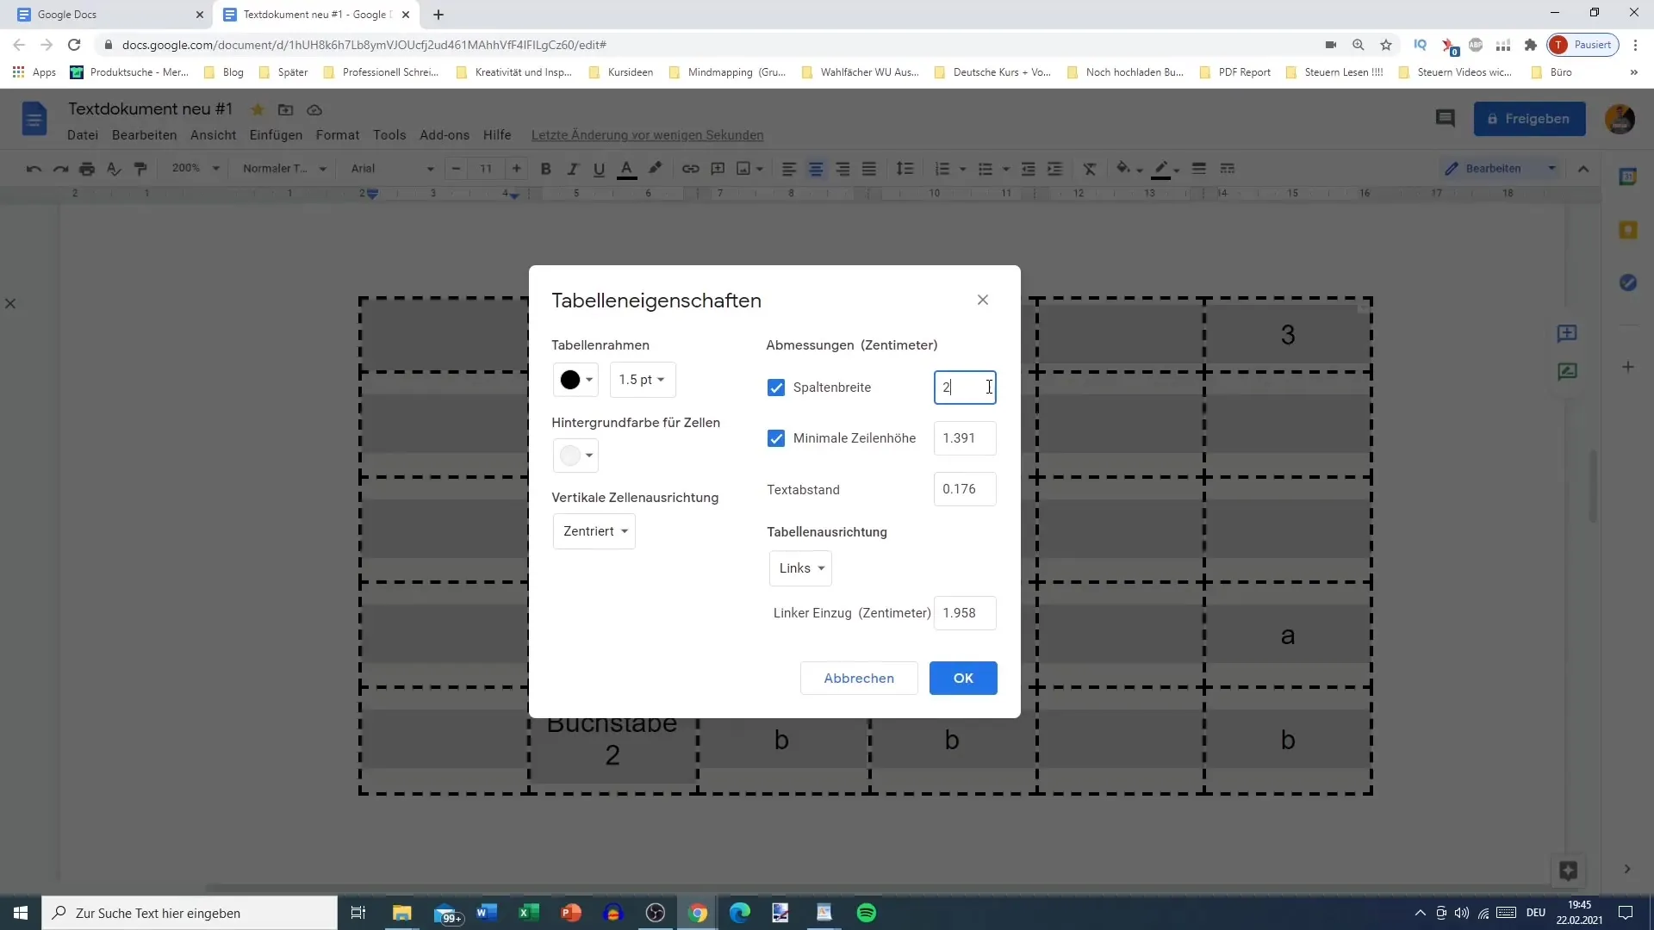
Task: Click the text alignment center icon
Action: [817, 168]
